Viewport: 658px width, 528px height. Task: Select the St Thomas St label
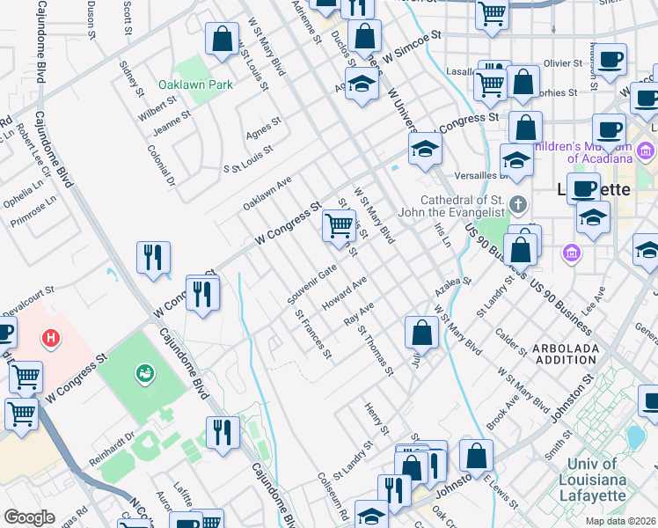pos(376,351)
